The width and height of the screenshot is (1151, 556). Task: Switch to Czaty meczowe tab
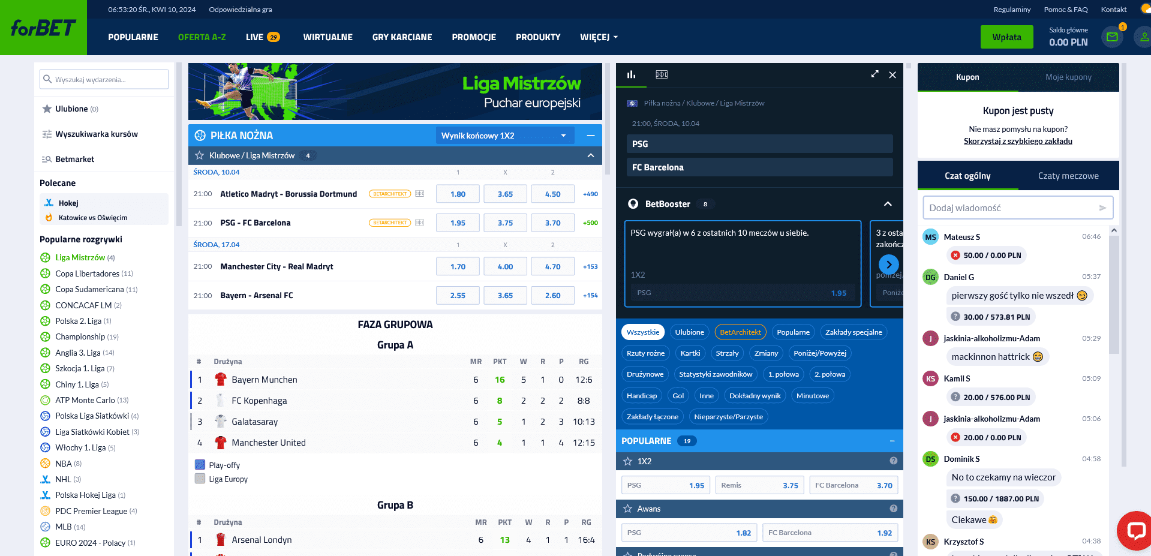[x=1068, y=176]
